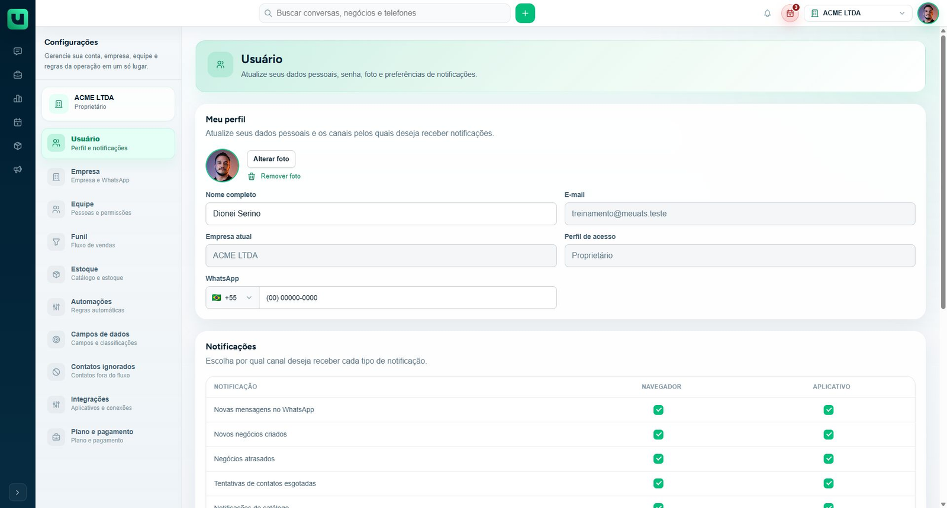Focus the search conversations box
947x508 pixels.
[x=385, y=13]
